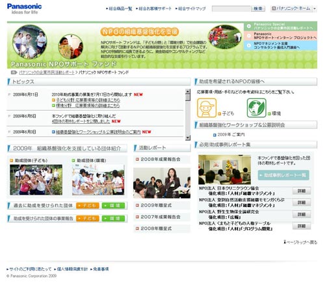Screen dimensions: 325x284
Task: Click green 環境 button beside 事業報告
Action: pyautogui.click(x=113, y=218)
